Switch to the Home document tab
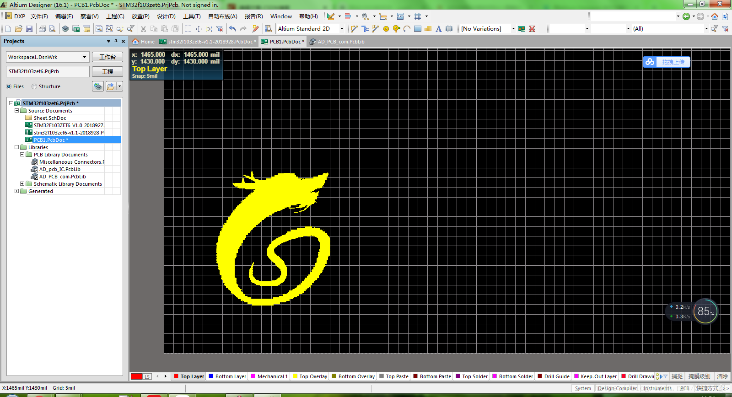 [x=143, y=42]
